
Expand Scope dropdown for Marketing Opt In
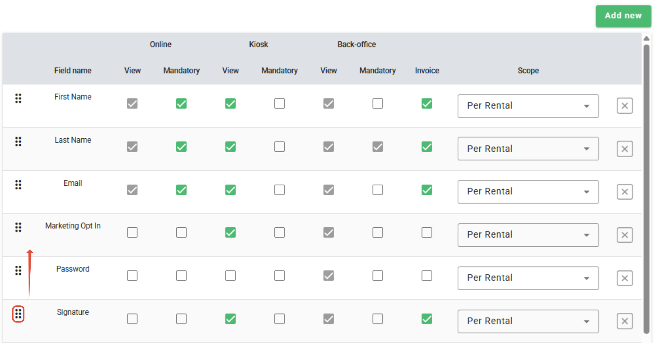click(528, 235)
